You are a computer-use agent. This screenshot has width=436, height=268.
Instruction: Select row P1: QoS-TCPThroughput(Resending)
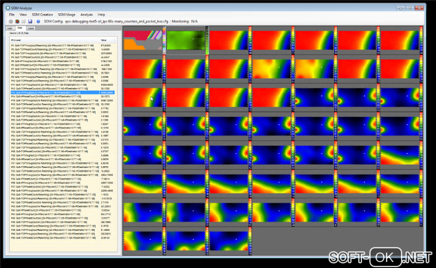coord(62,45)
